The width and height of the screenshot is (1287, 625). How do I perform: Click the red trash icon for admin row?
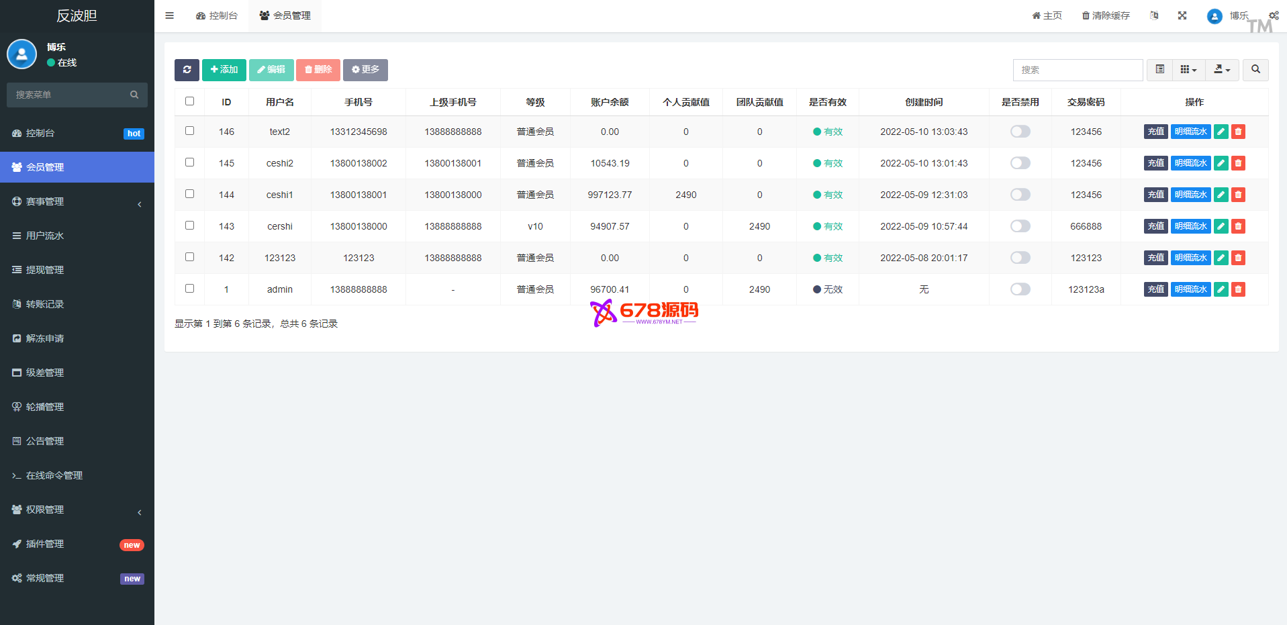(x=1238, y=289)
